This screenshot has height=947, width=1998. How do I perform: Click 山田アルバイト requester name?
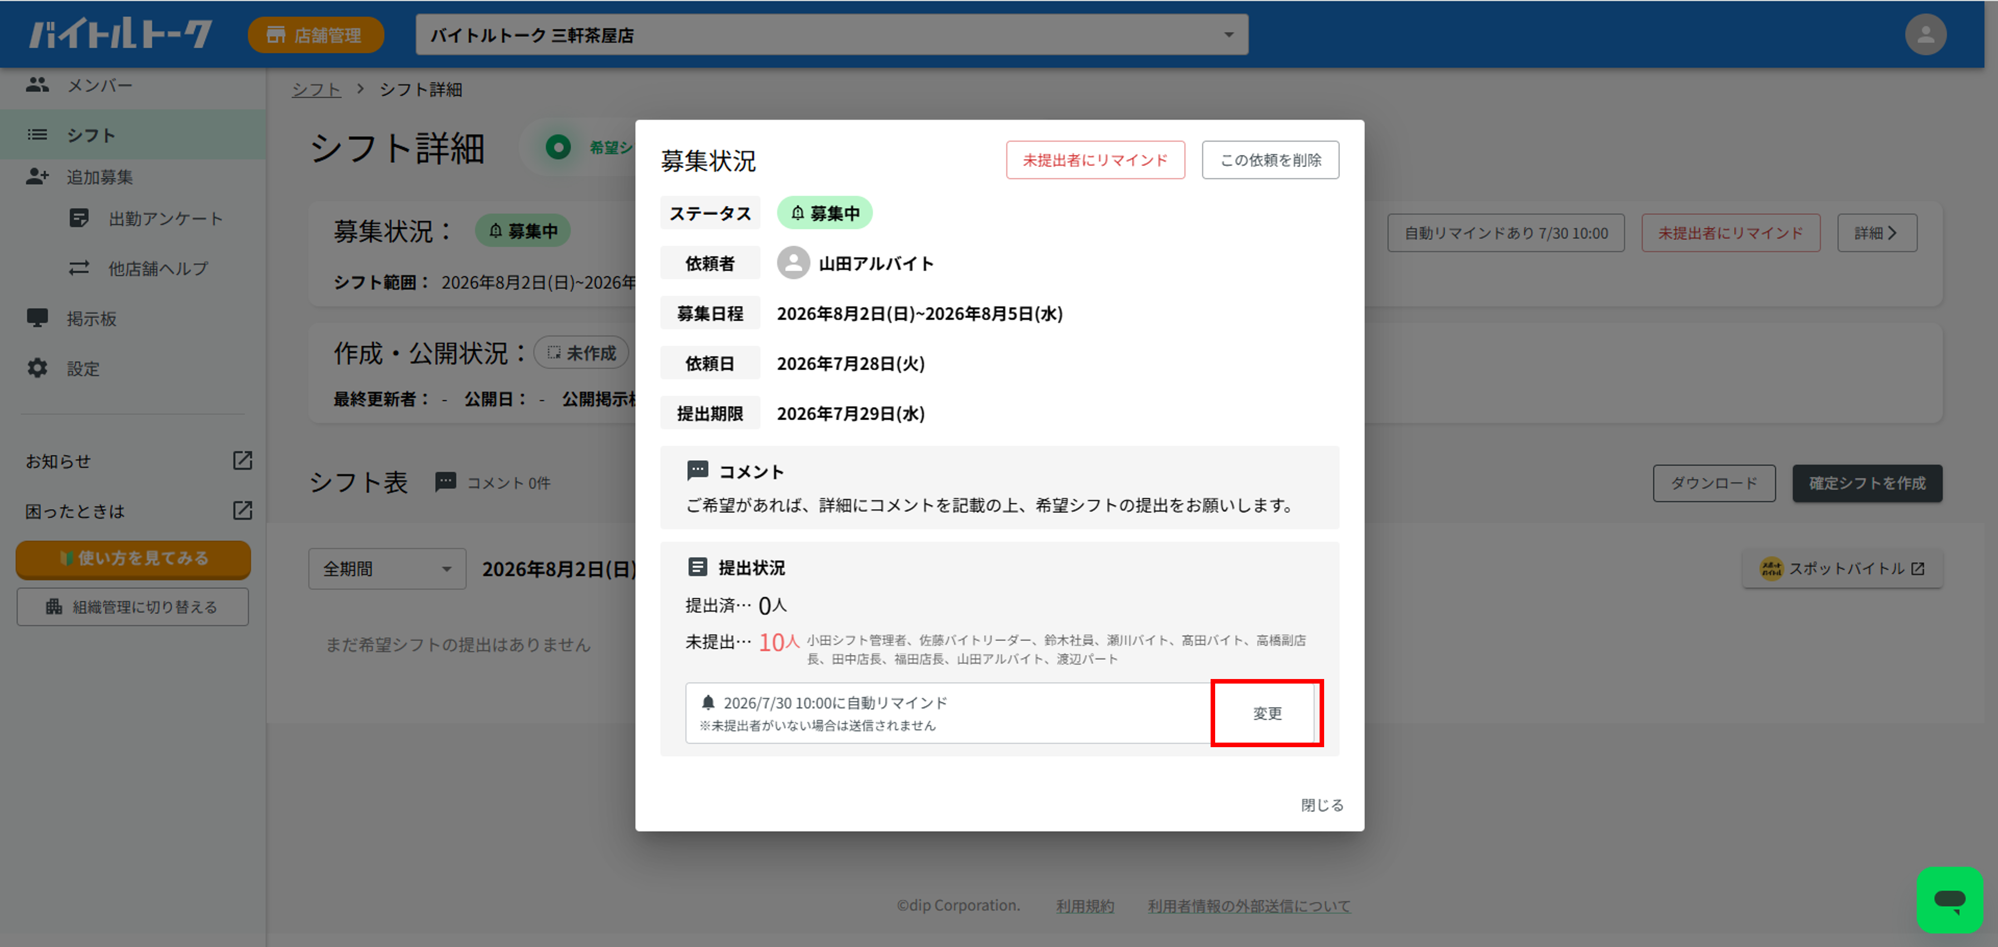tap(875, 264)
